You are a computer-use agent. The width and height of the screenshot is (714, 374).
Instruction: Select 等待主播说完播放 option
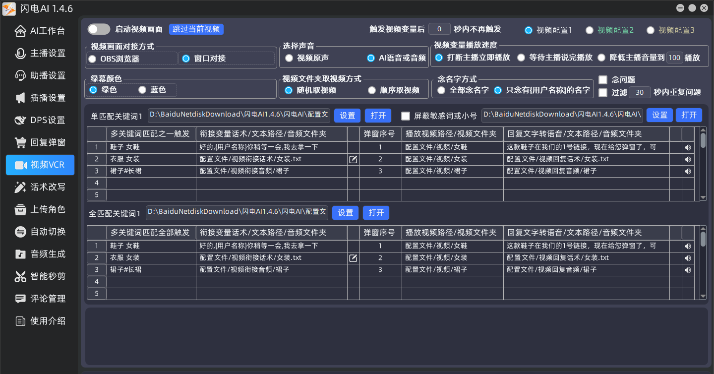coord(521,58)
